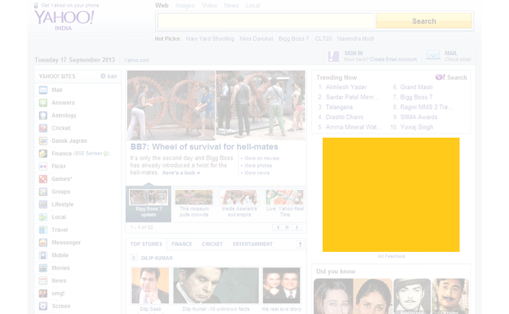Select the Top Stories tab

[x=146, y=245]
